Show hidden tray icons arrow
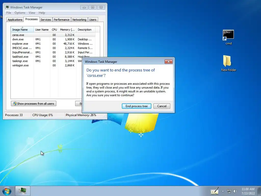Image resolution: width=261 pixels, height=196 pixels. point(223,191)
